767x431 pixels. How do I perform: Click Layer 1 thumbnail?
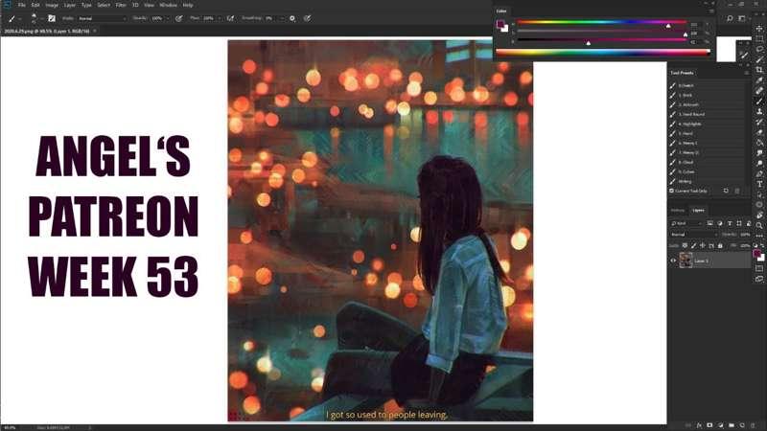pyautogui.click(x=686, y=261)
